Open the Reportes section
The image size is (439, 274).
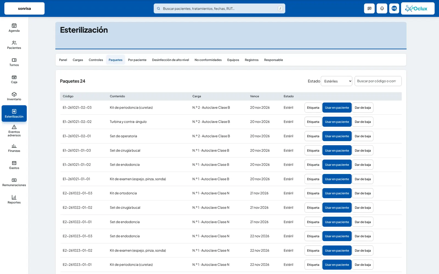coord(14,199)
